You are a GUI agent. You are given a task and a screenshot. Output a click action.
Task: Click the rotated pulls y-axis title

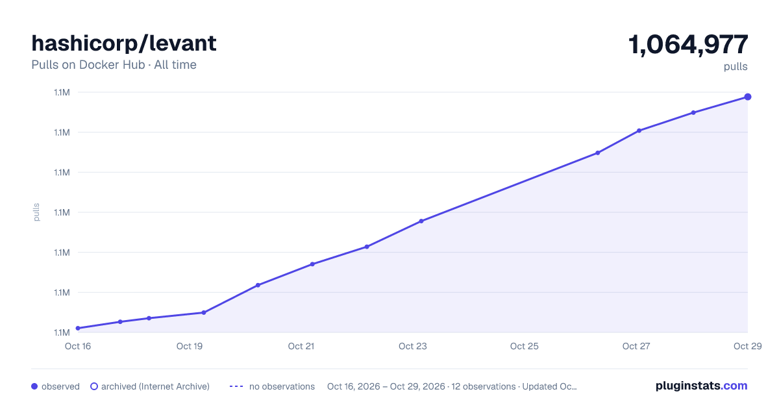(x=36, y=212)
